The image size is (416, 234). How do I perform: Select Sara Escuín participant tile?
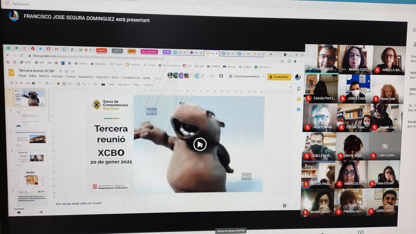(383, 174)
